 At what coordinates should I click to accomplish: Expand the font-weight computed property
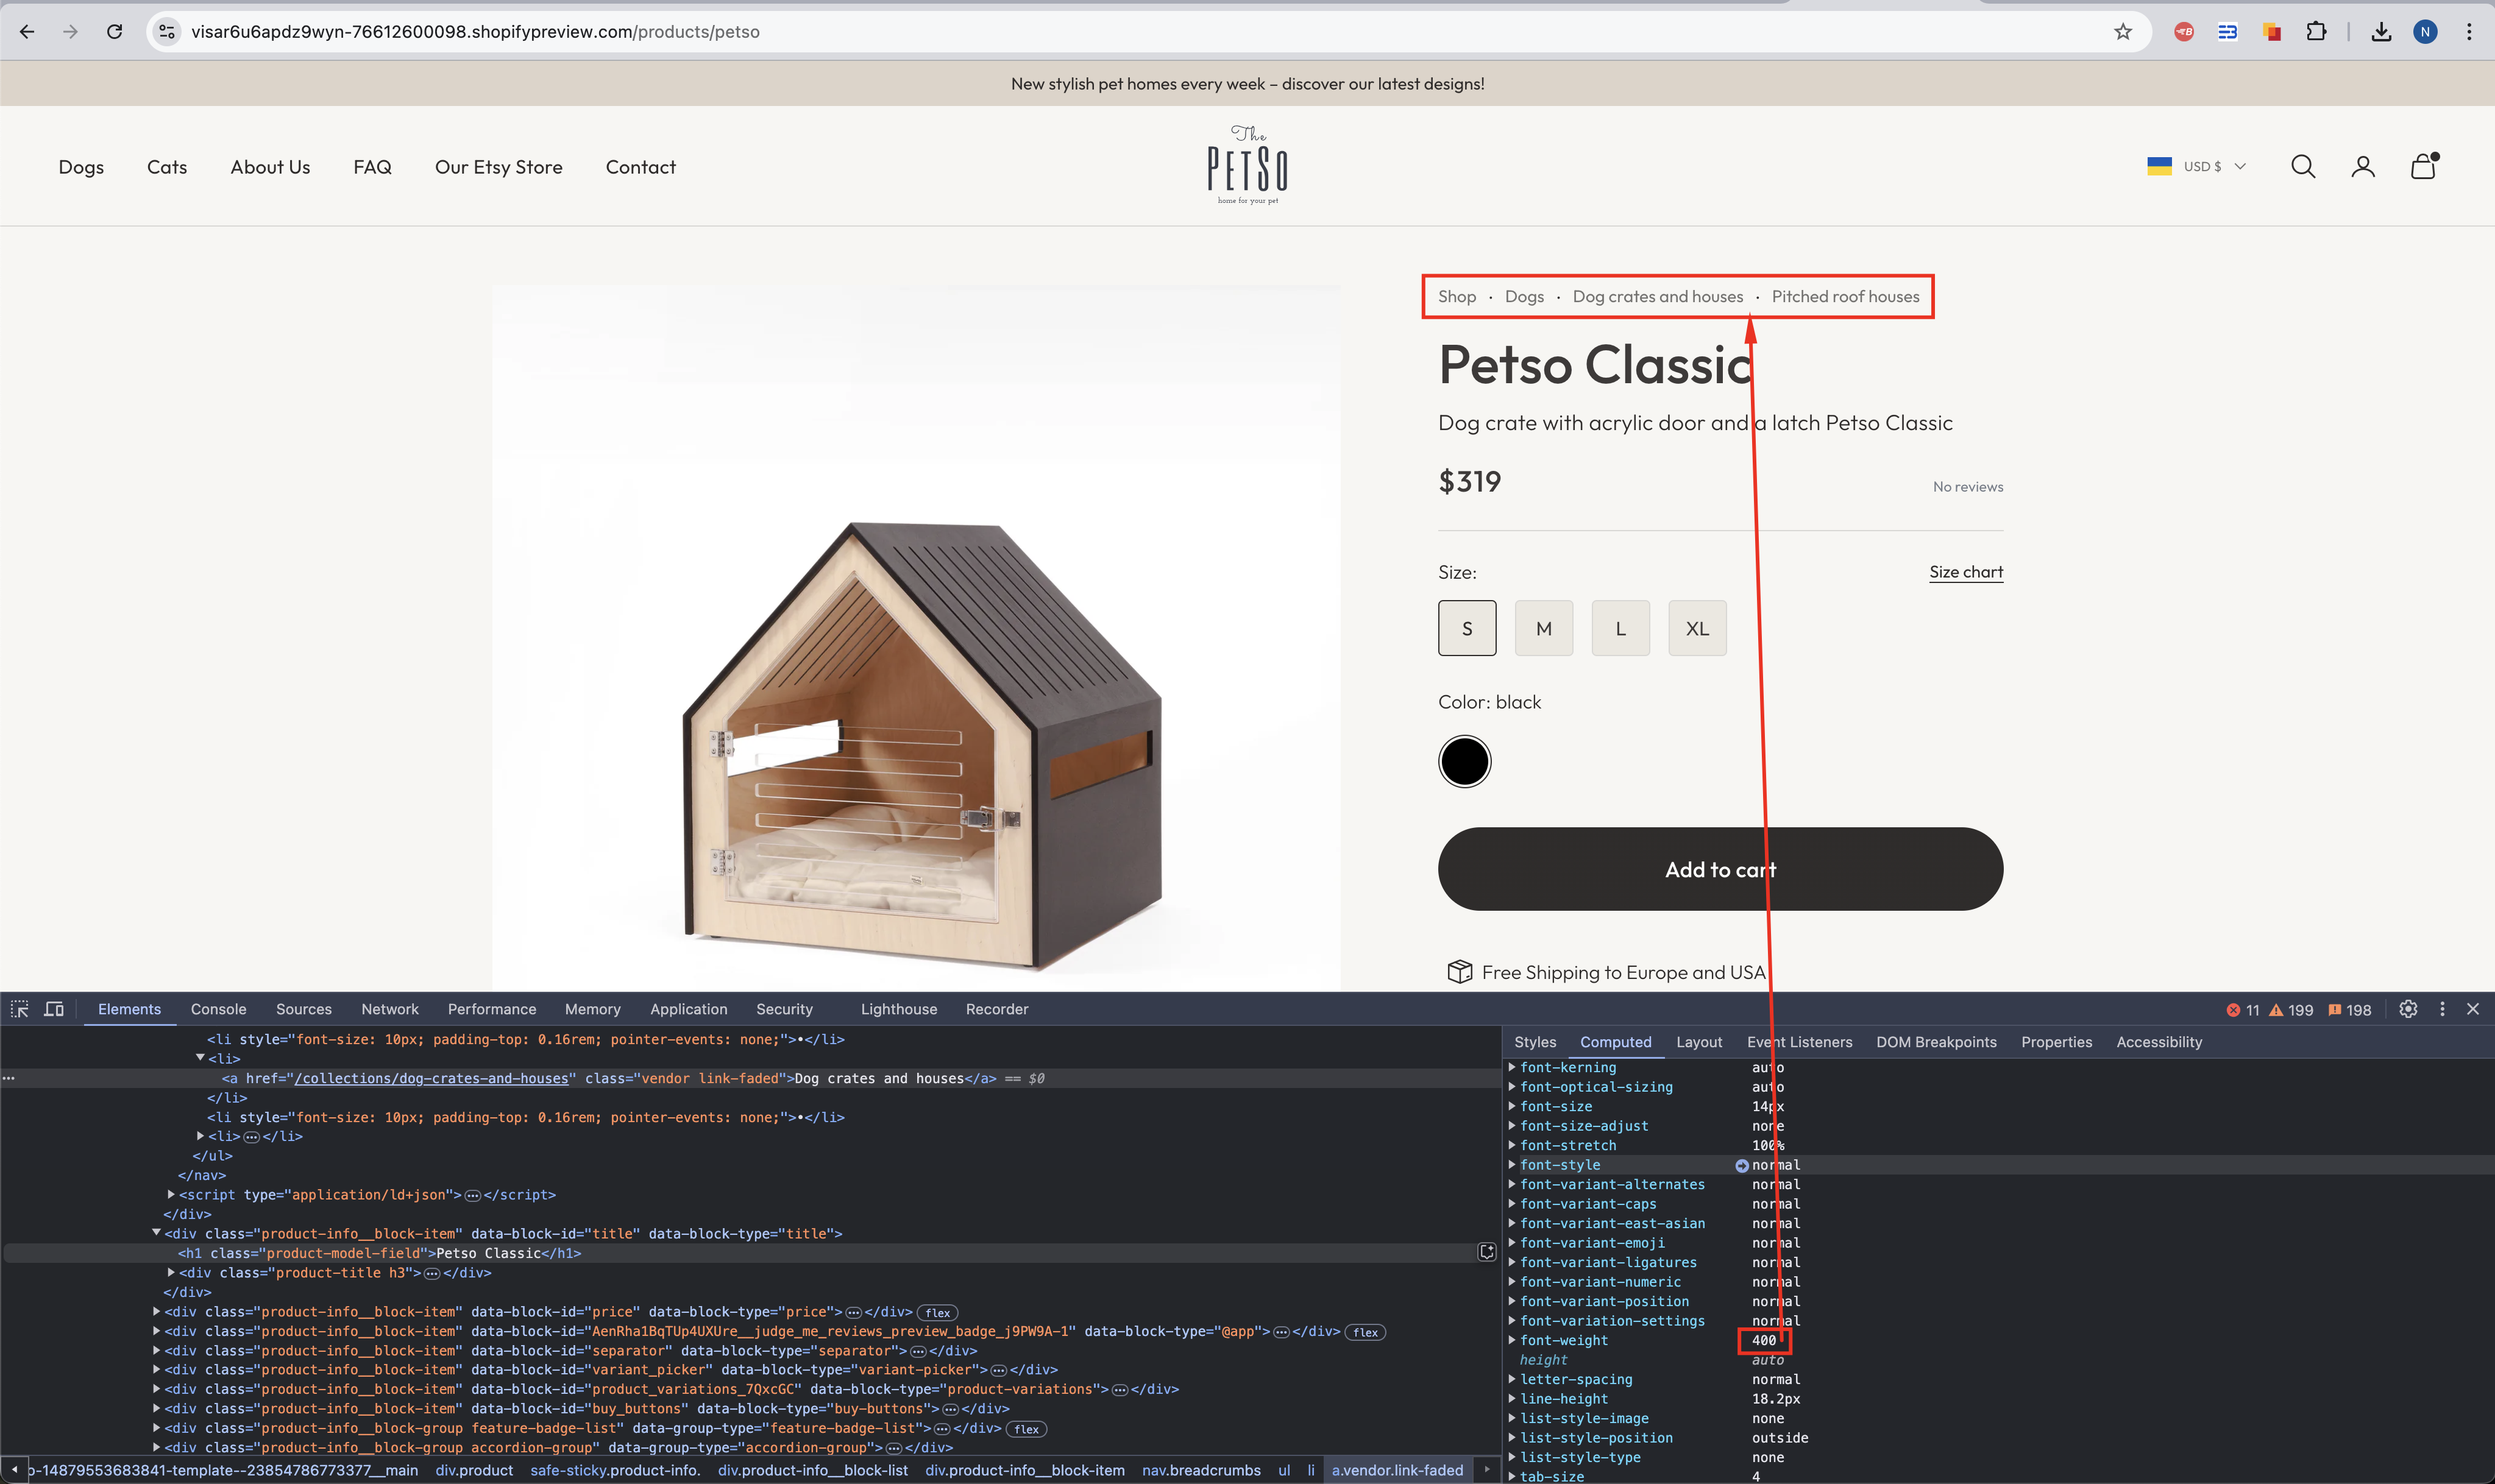pos(1511,1340)
